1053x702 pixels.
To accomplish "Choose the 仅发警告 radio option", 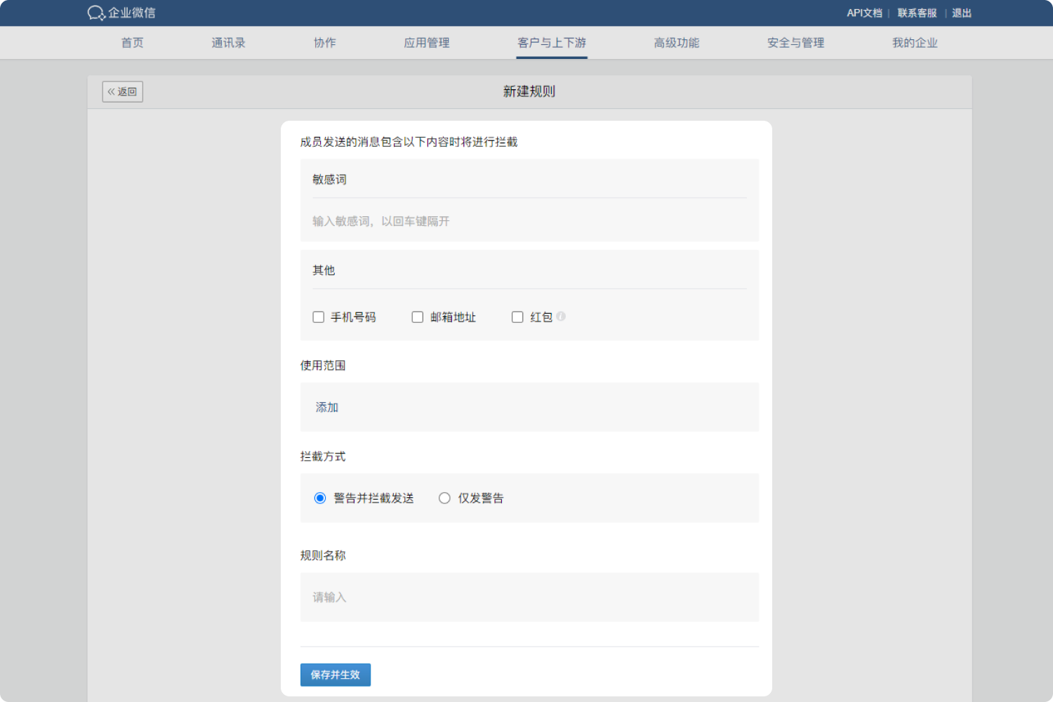I will click(x=444, y=498).
